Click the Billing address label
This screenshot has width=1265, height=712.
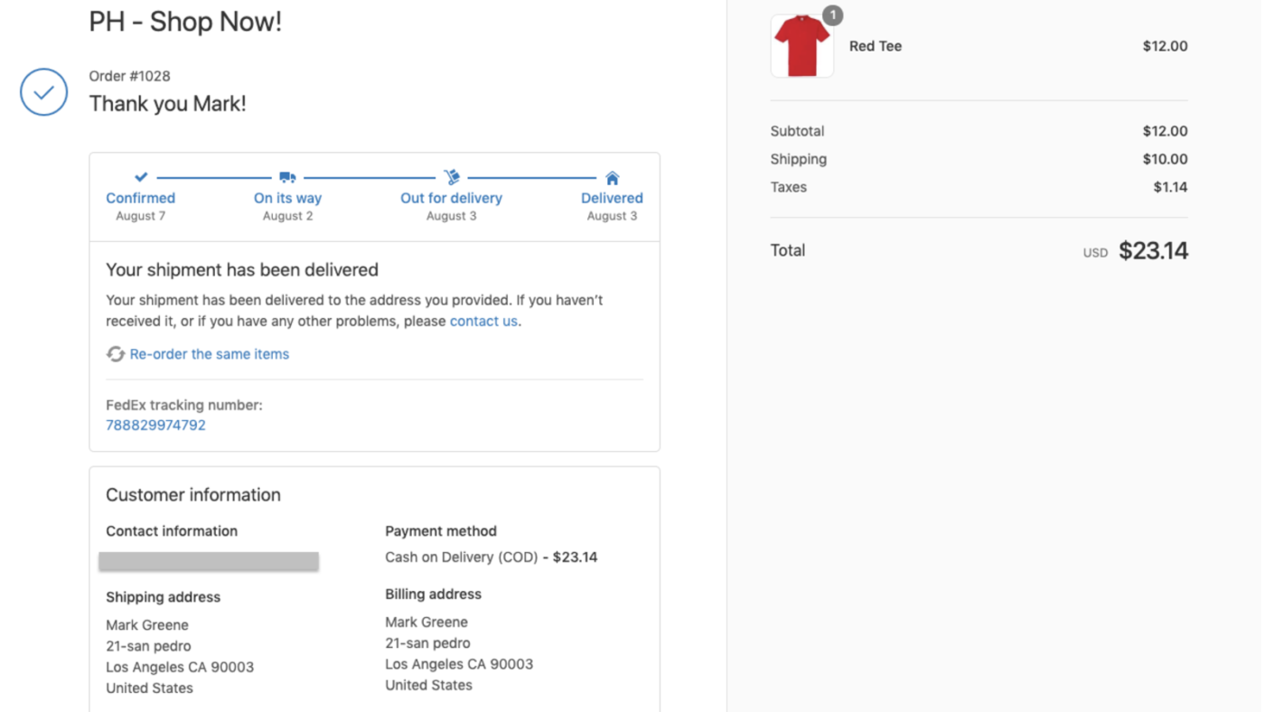coord(433,594)
